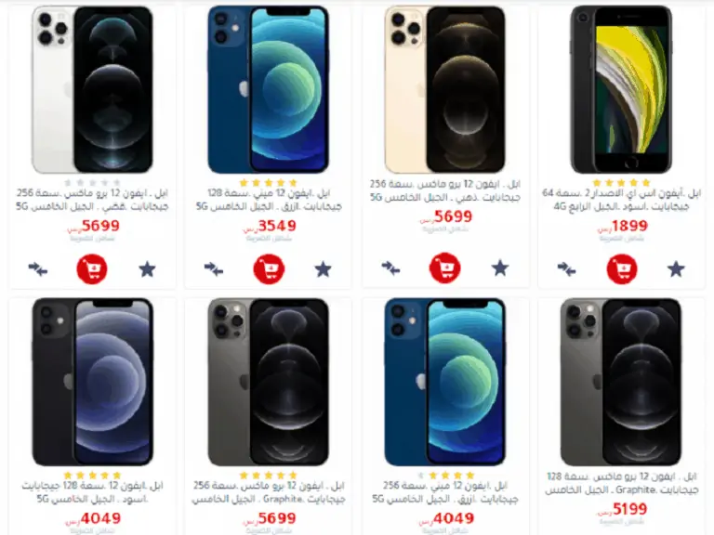Compare the blue iPhone 12 Mini 3549

[x=214, y=269]
